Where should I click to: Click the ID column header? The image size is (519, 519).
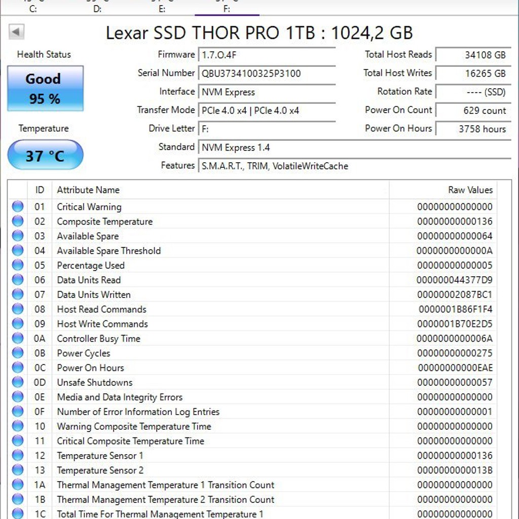pos(40,190)
